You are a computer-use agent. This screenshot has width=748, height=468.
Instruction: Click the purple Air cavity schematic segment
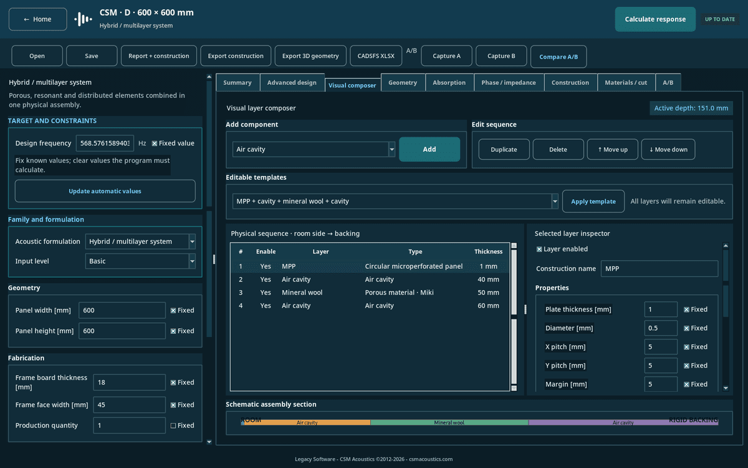pyautogui.click(x=623, y=422)
